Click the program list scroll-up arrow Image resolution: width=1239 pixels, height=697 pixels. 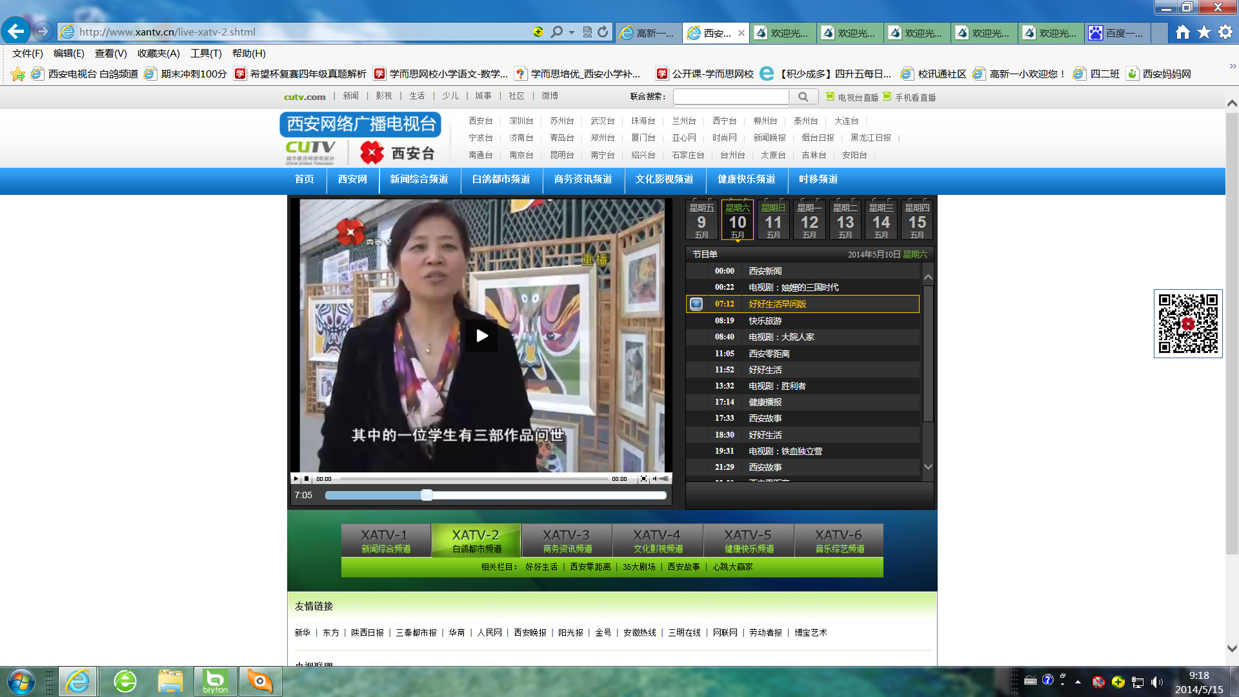[x=928, y=278]
